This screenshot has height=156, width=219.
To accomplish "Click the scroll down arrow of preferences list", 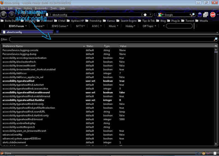I will point(216,144).
